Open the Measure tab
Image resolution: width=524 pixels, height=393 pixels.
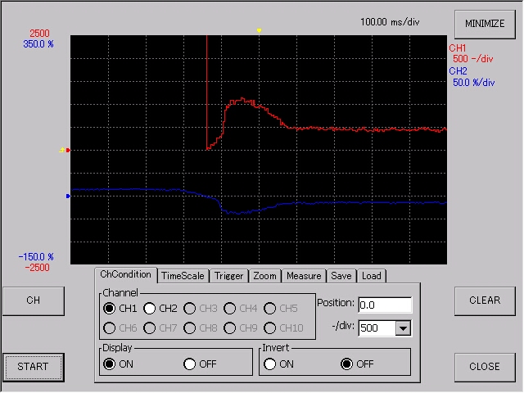(x=304, y=276)
